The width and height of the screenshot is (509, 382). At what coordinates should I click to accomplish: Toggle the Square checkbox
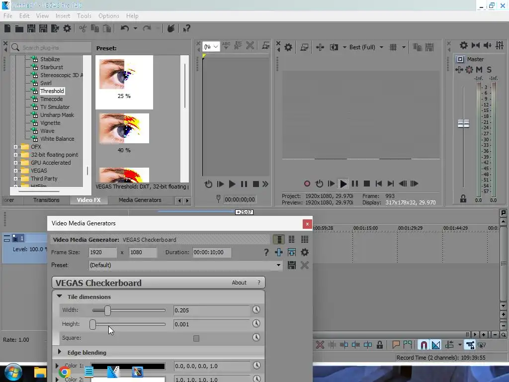tap(196, 338)
